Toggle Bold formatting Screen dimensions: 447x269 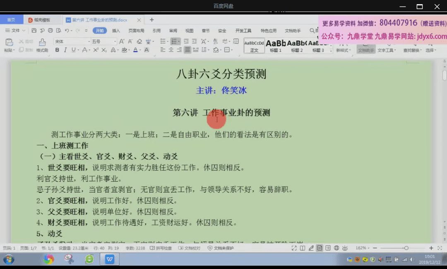tap(57, 50)
